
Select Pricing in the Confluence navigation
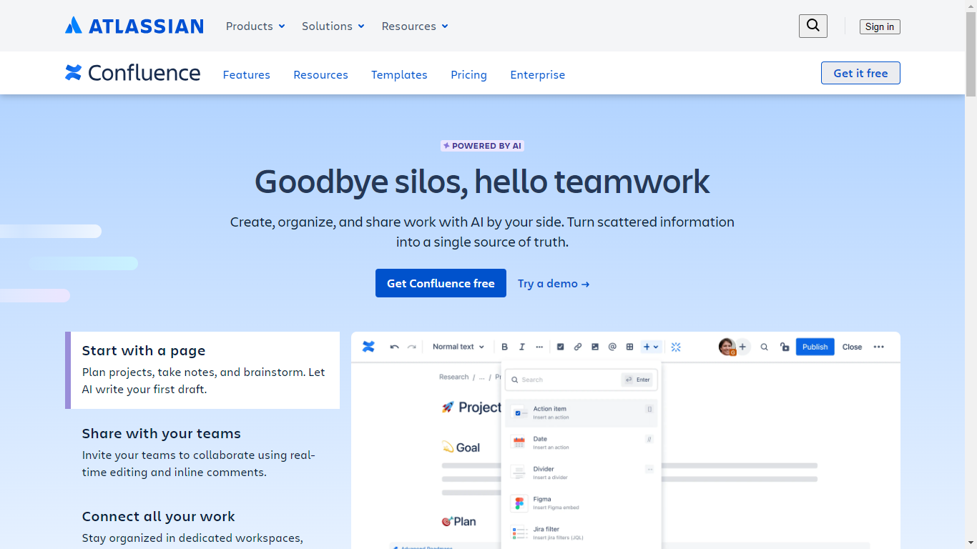[468, 74]
